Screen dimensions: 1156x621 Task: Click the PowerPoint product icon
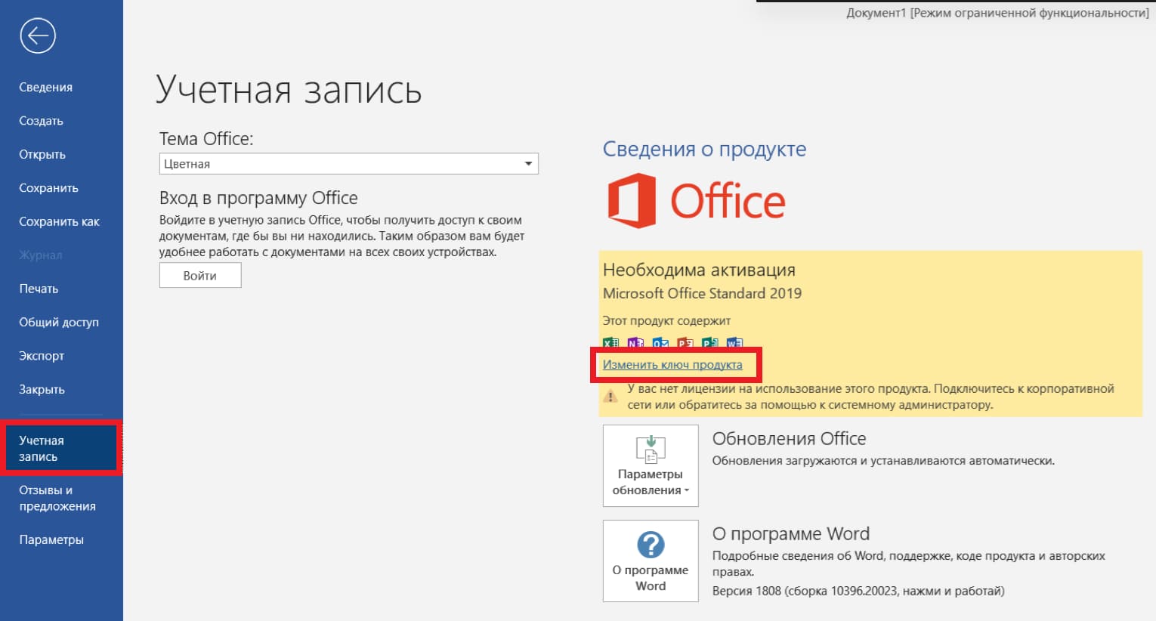tap(685, 344)
